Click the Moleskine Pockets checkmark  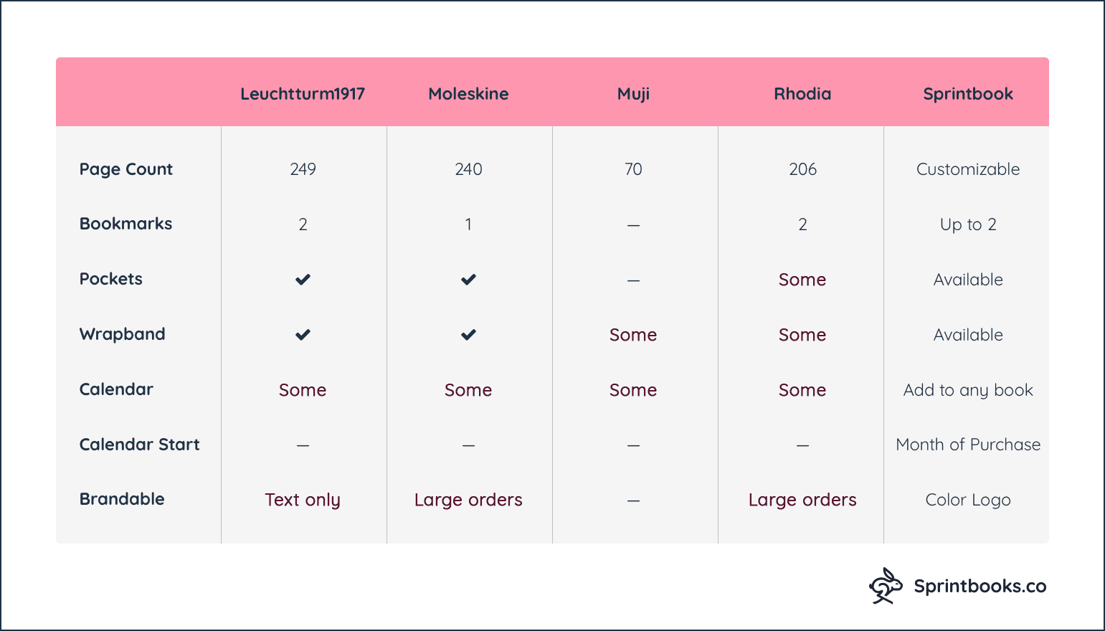tap(468, 280)
